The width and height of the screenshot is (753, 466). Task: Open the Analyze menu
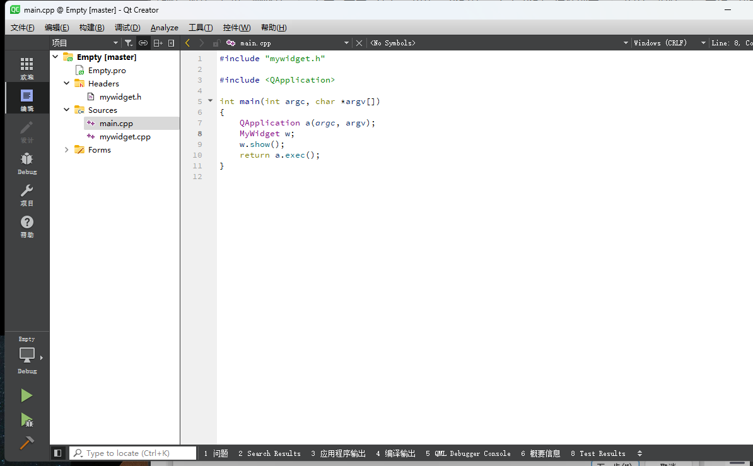point(164,27)
